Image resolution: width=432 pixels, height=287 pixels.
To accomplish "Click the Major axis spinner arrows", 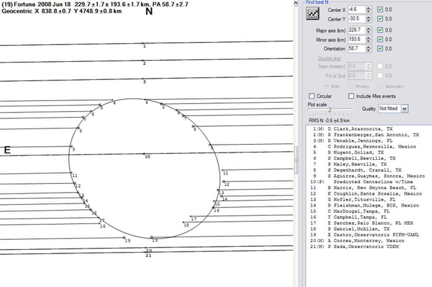I will tap(368, 30).
